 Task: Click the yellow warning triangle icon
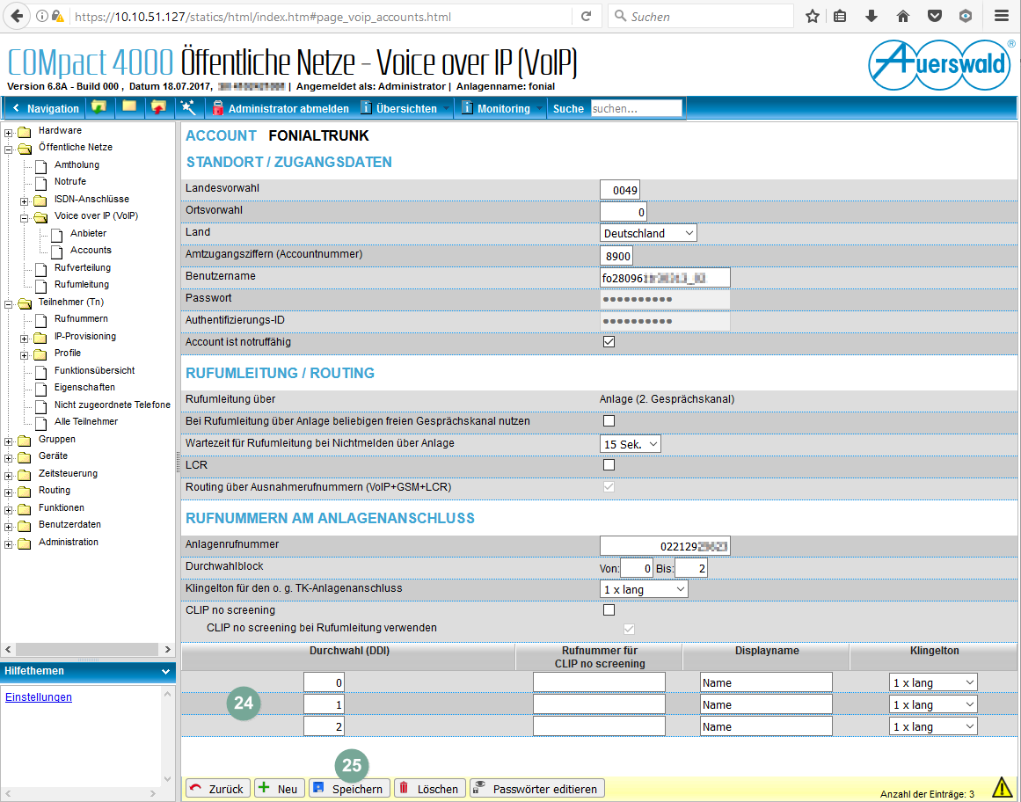click(x=1003, y=787)
